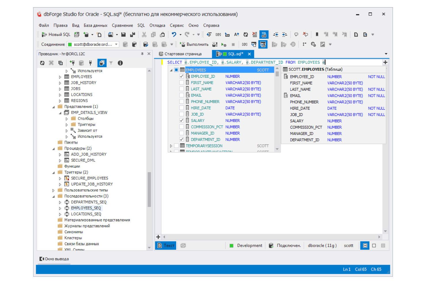Click the save all icon in toolbar
This screenshot has width=426, height=284.
(132, 35)
